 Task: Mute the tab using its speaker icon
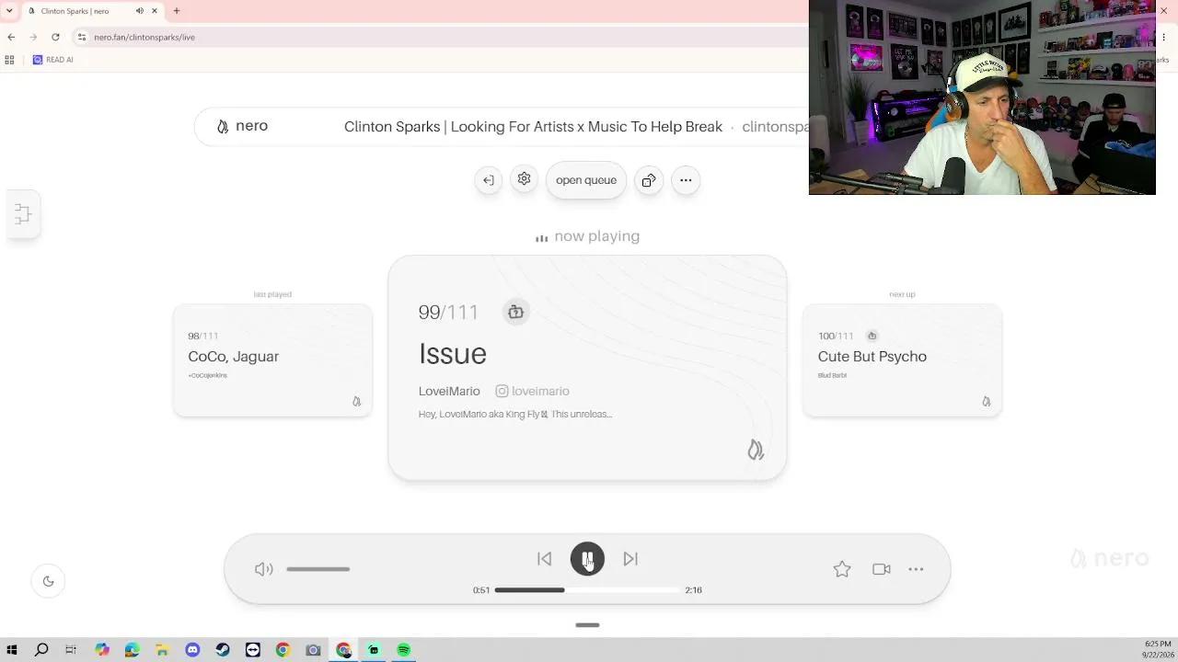pyautogui.click(x=140, y=11)
